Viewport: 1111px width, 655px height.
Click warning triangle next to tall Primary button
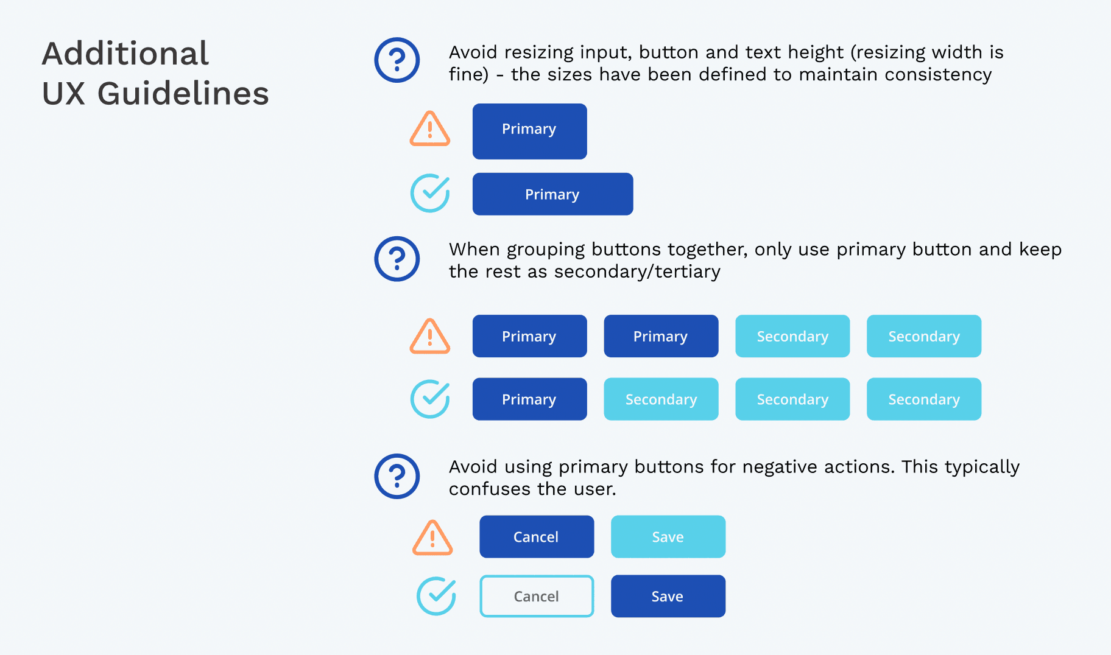[x=430, y=130]
